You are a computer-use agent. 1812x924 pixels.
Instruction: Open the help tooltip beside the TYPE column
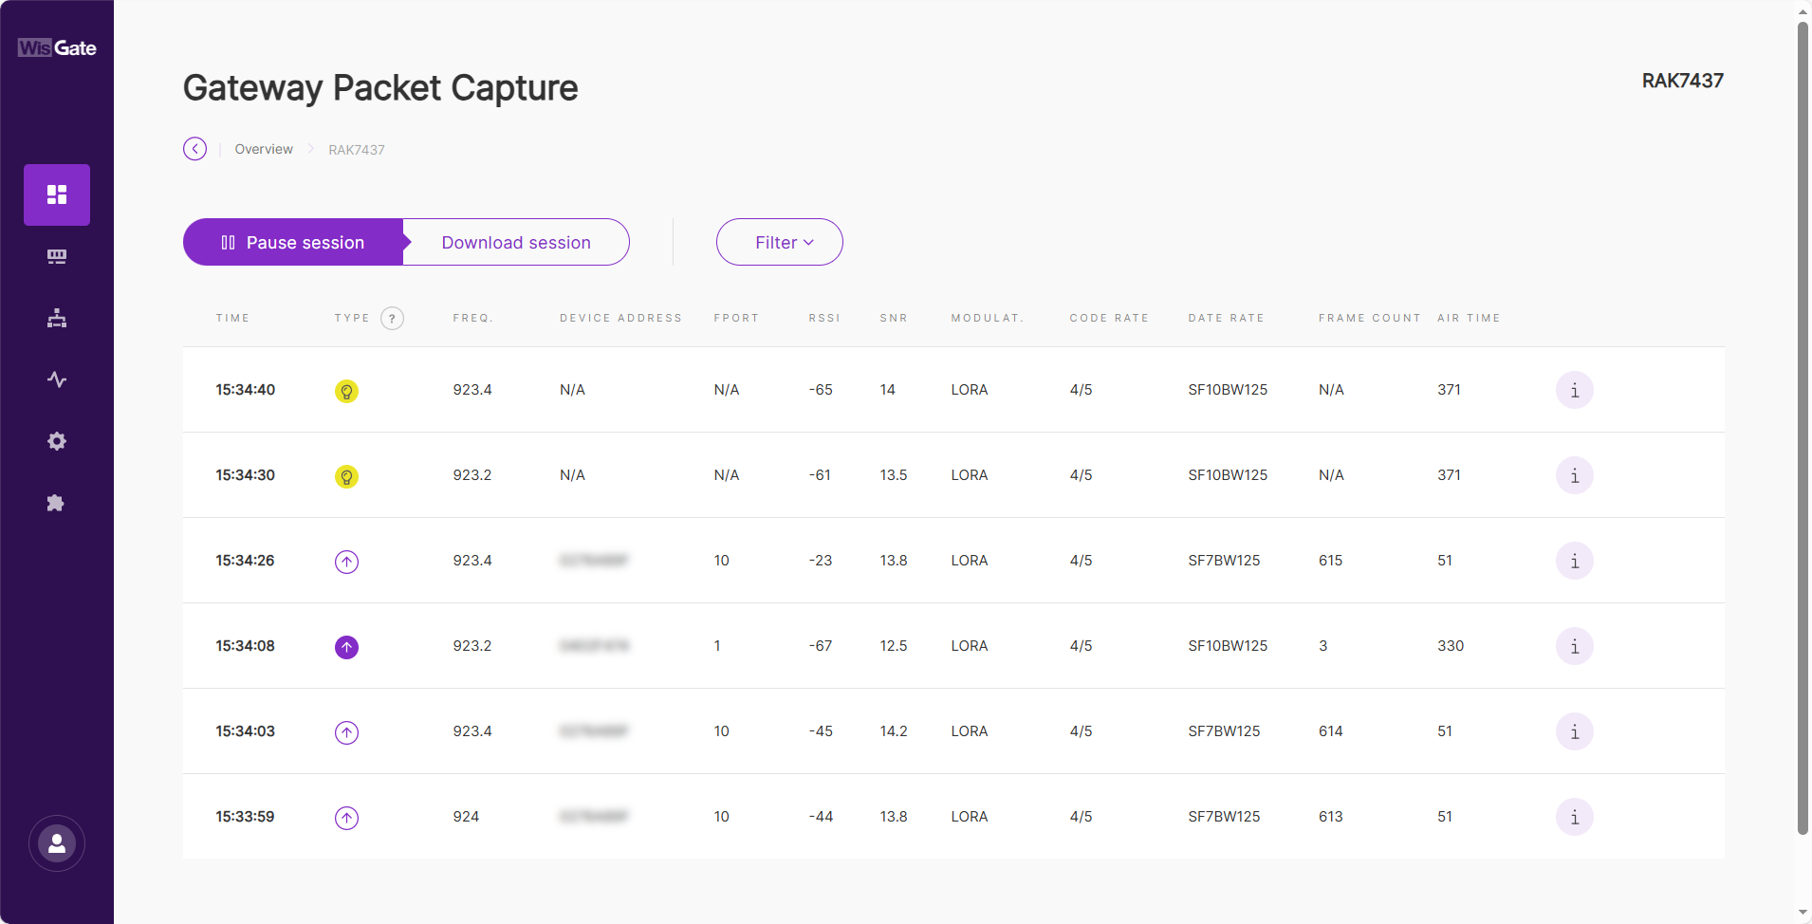coord(392,318)
